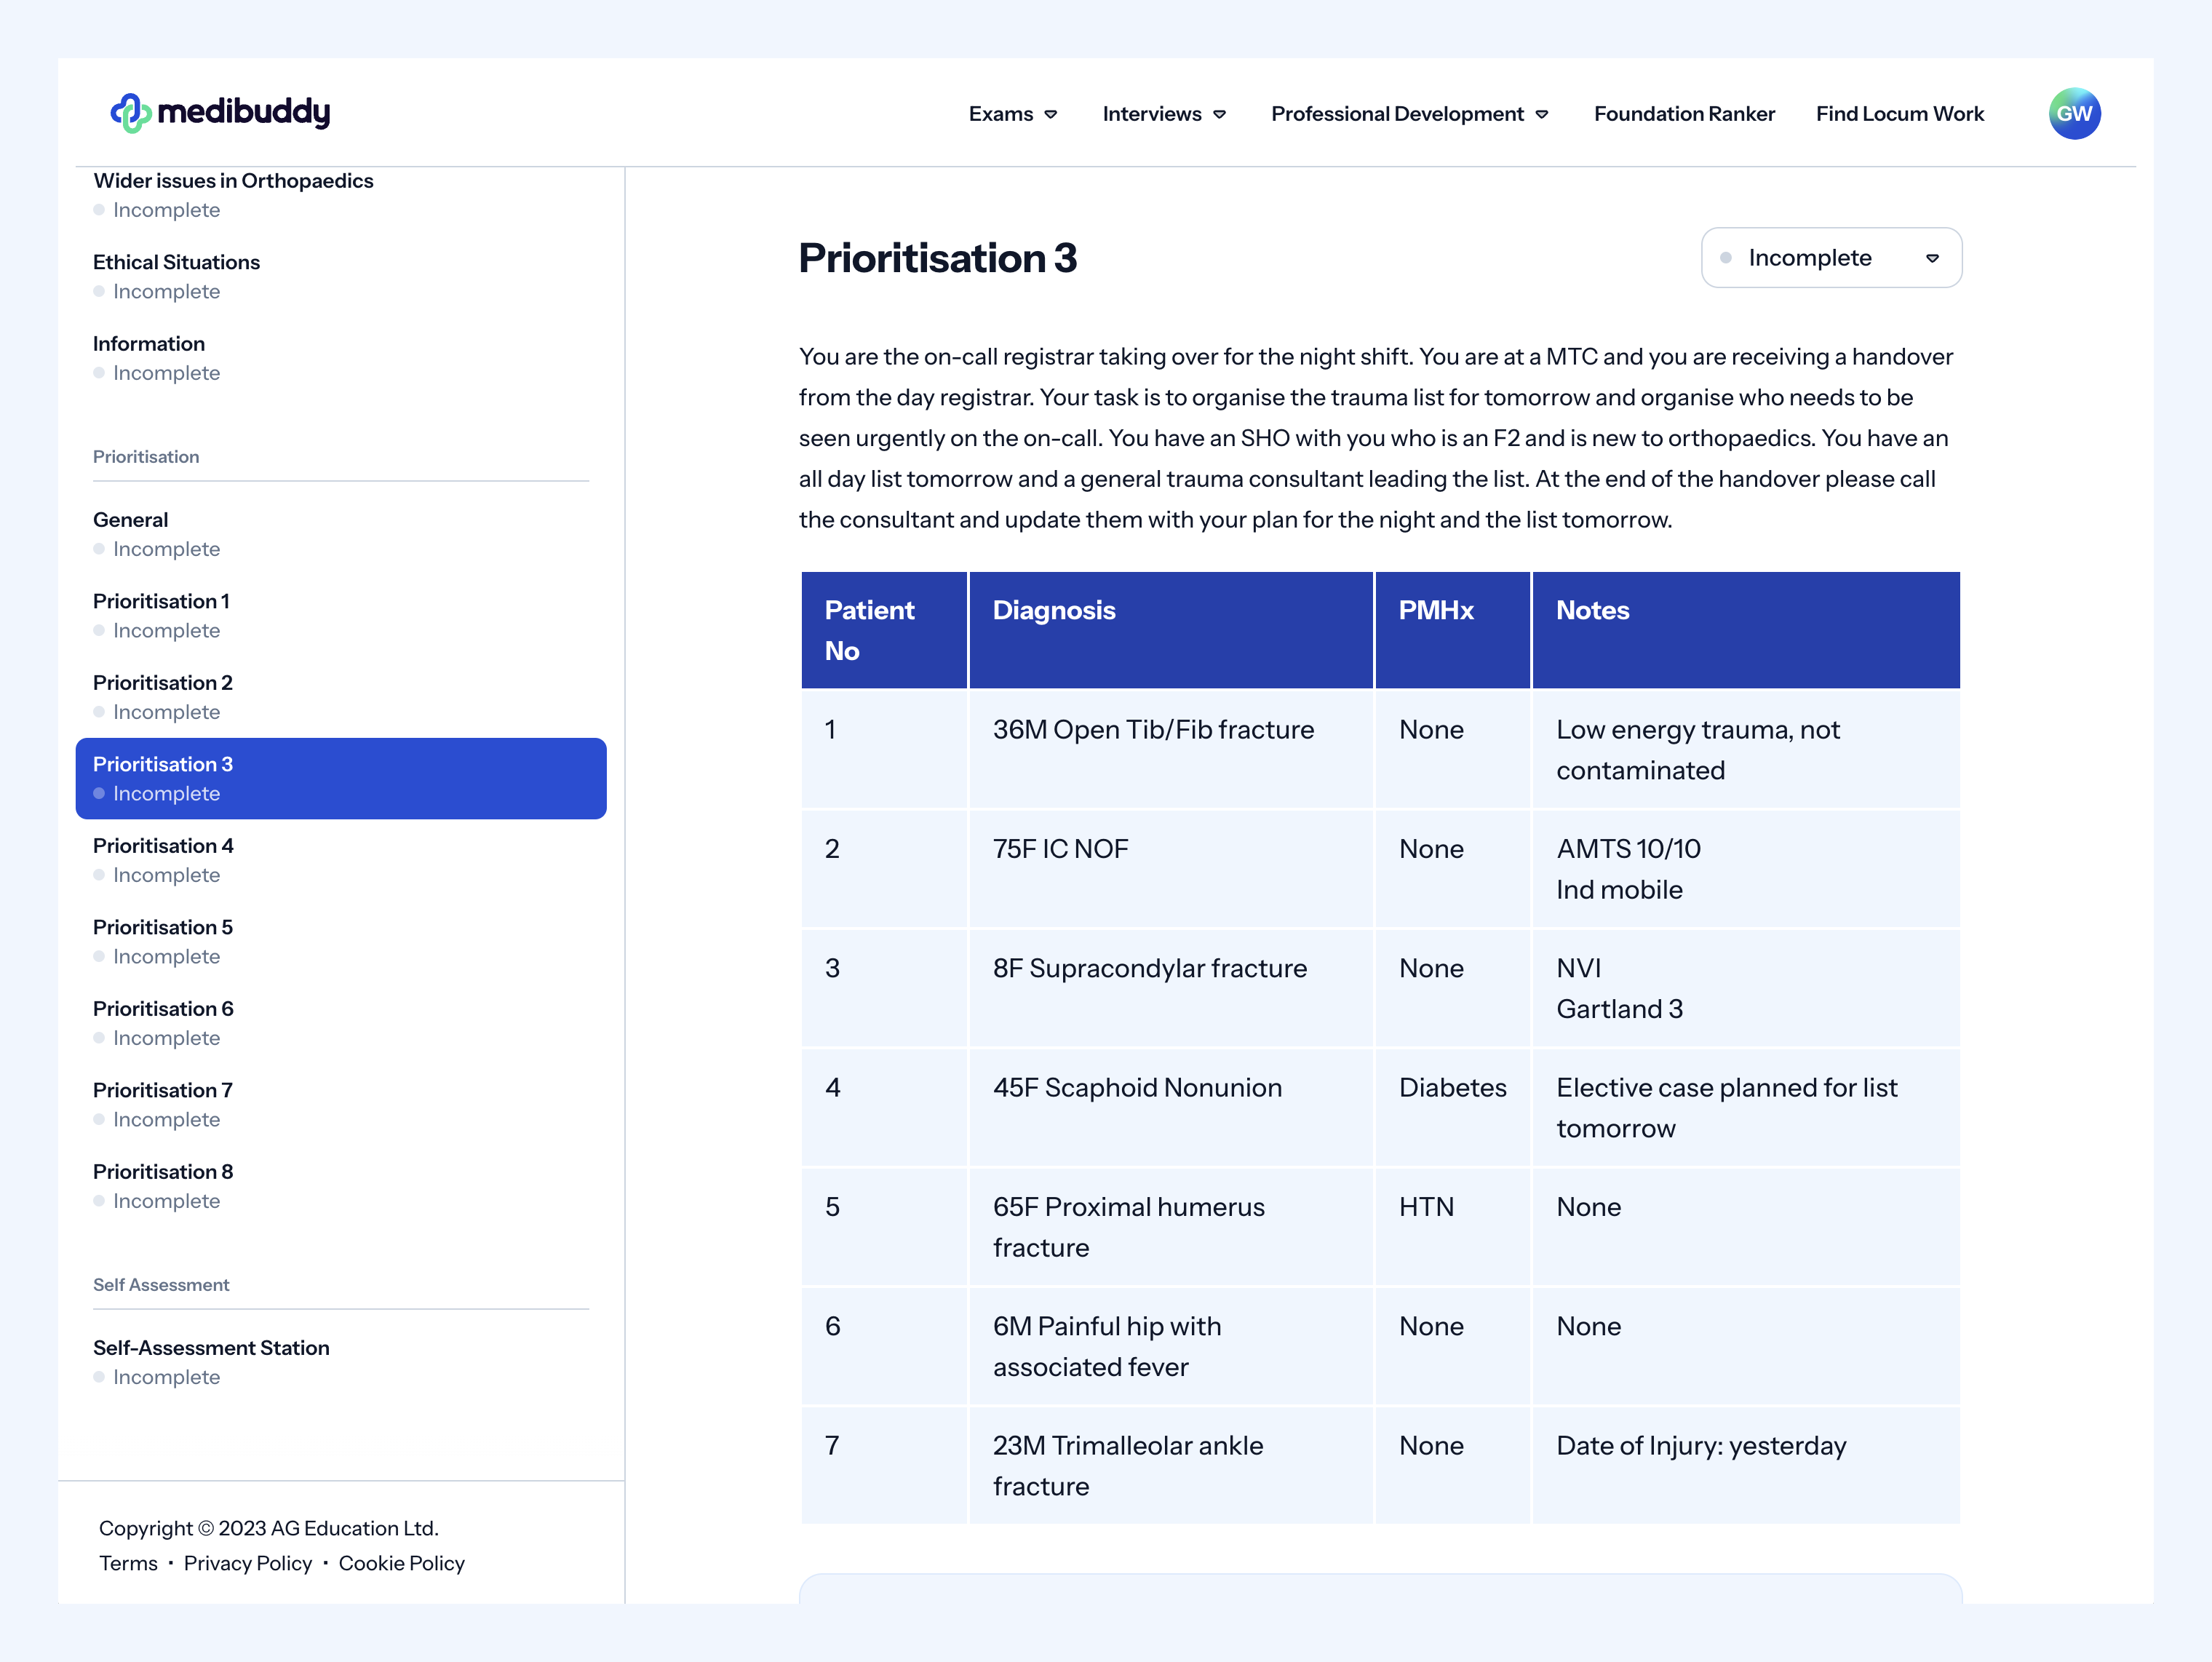
Task: Open the Cookie Policy link
Action: [x=401, y=1563]
